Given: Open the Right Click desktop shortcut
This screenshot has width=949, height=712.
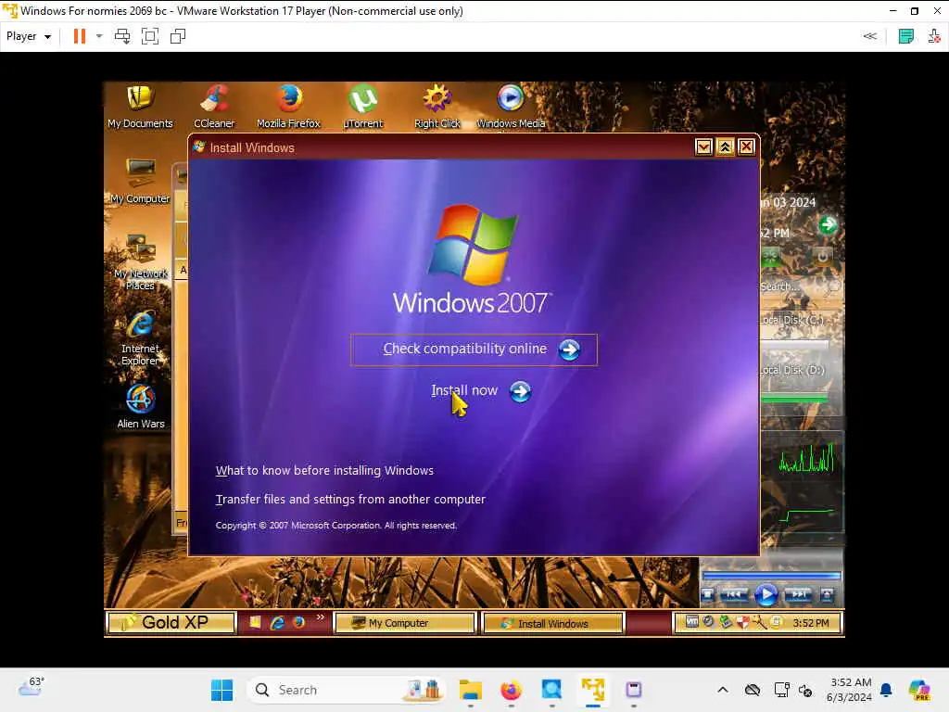Looking at the screenshot, I should point(437,107).
